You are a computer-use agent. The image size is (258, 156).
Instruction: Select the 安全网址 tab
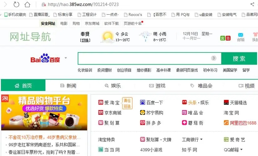point(48,23)
